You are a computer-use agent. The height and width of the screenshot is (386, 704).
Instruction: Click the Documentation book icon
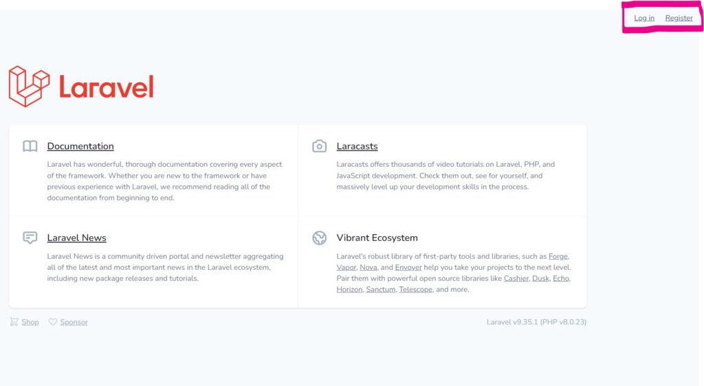coord(30,146)
